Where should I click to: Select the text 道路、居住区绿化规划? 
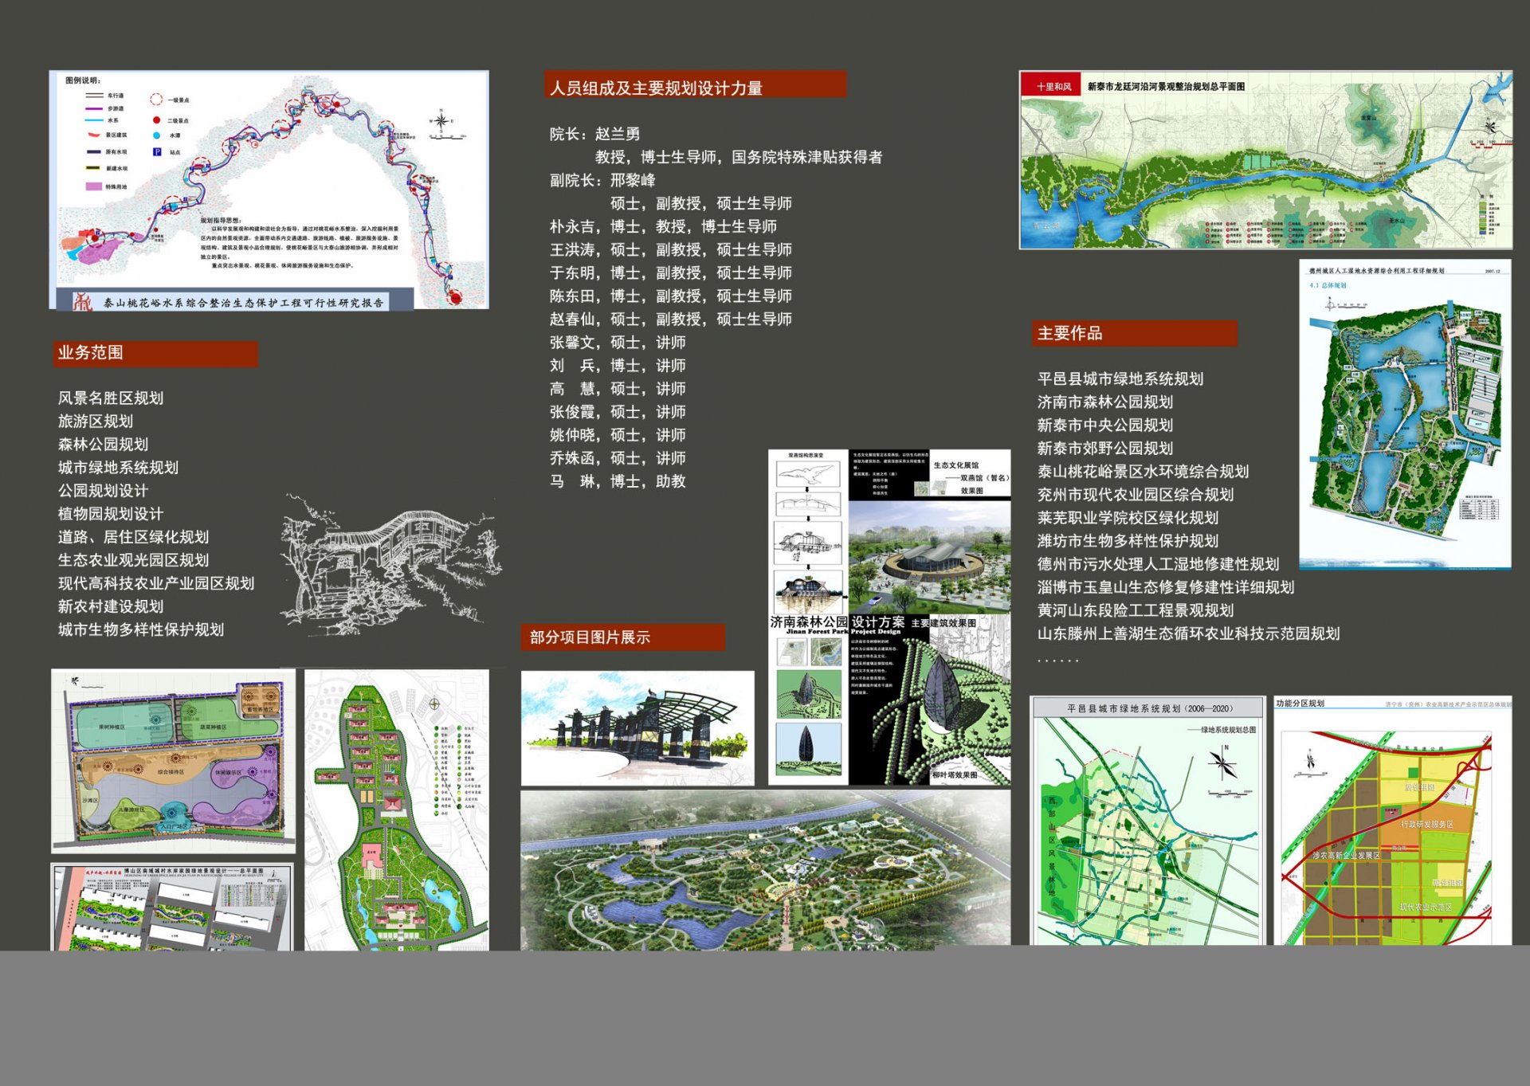(133, 536)
